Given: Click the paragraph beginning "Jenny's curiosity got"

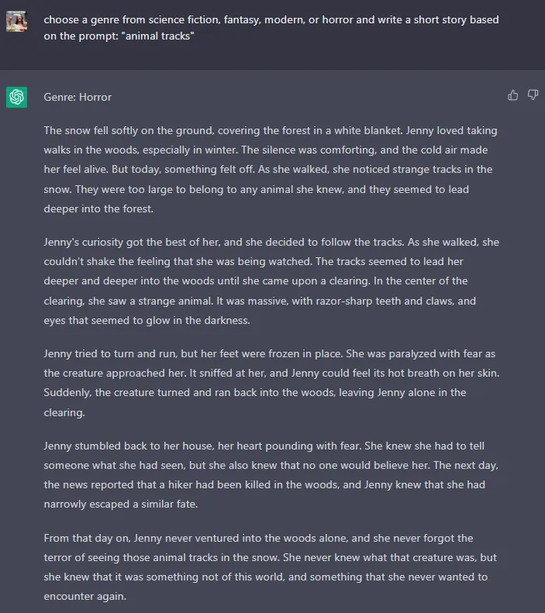Looking at the screenshot, I should coord(271,281).
